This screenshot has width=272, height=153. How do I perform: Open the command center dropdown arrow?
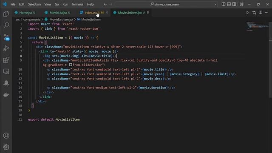tap(215, 4)
